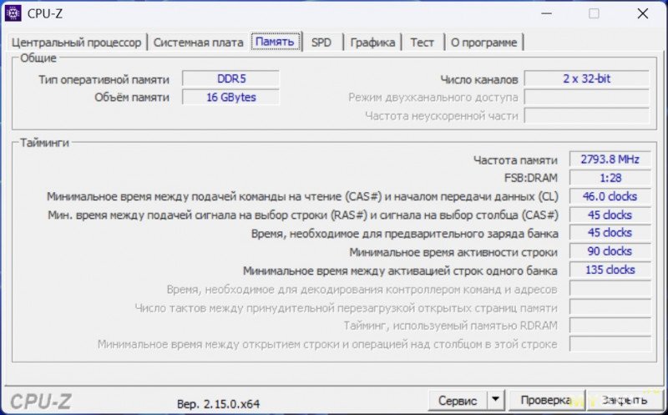Click the 2 x 32-bit channels field

[x=587, y=78]
